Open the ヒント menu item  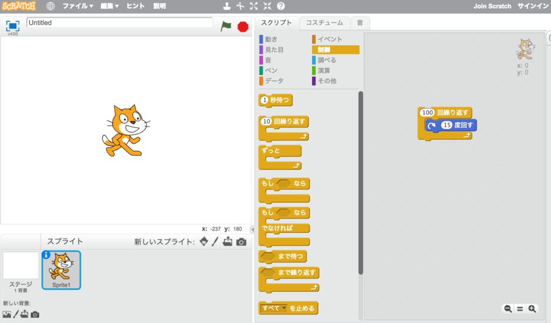point(135,6)
